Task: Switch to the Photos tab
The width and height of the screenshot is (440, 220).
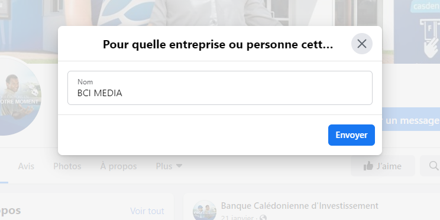Action: [x=67, y=166]
